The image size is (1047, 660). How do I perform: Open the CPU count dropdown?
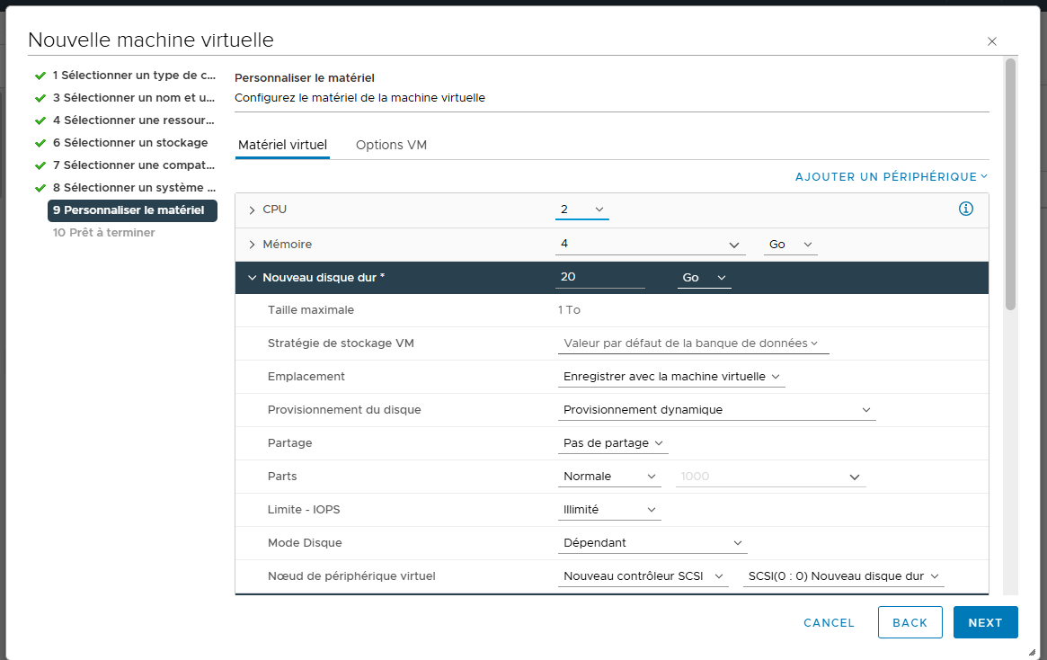coord(581,210)
